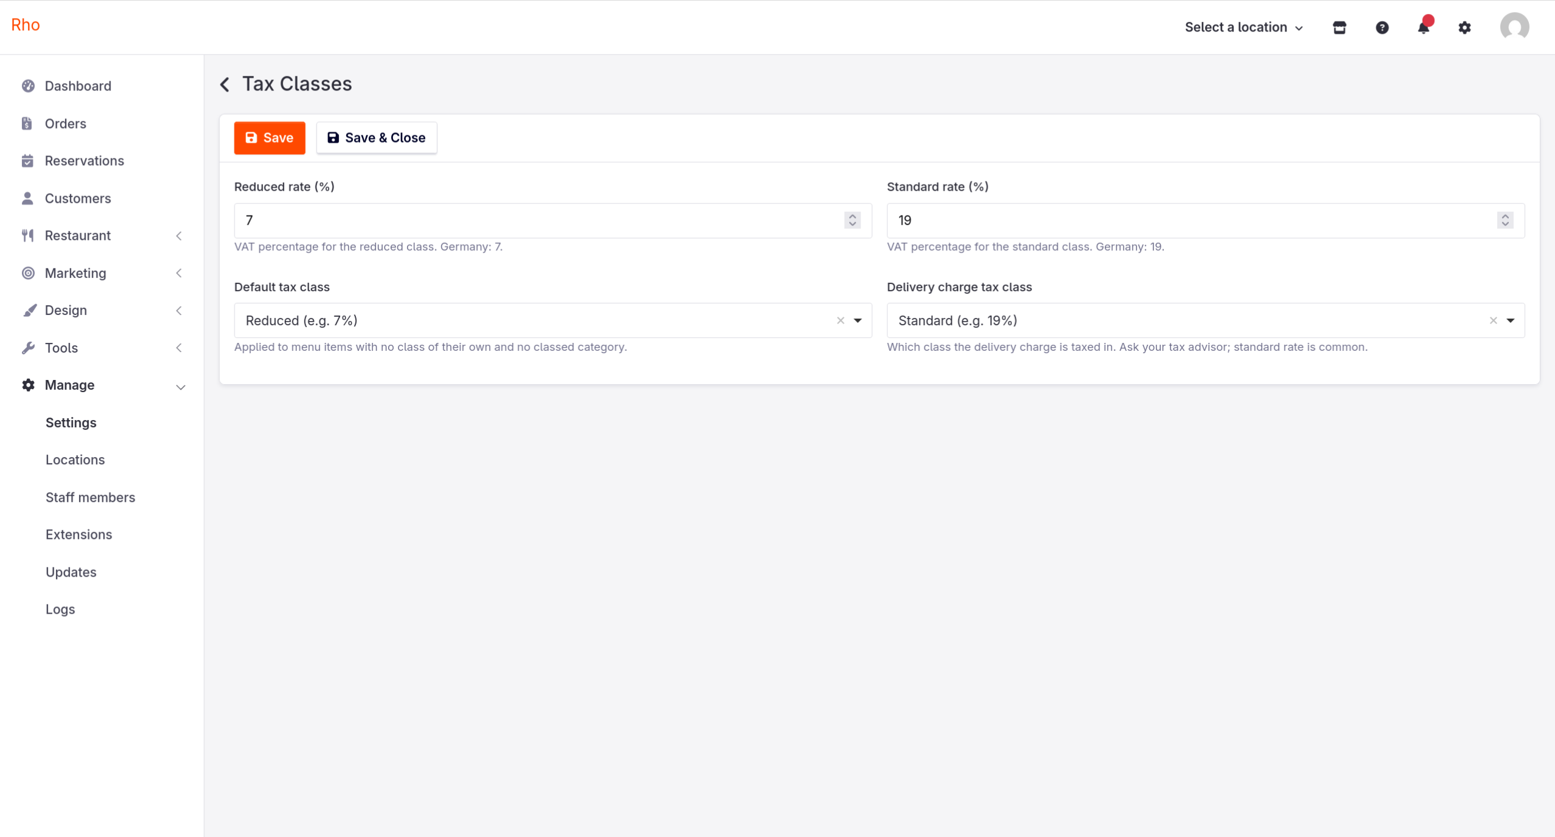The width and height of the screenshot is (1555, 837).
Task: Open Settings in Manage menu
Action: 71,422
